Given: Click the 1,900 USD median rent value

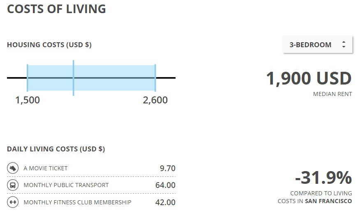Looking at the screenshot, I should coord(309,78).
